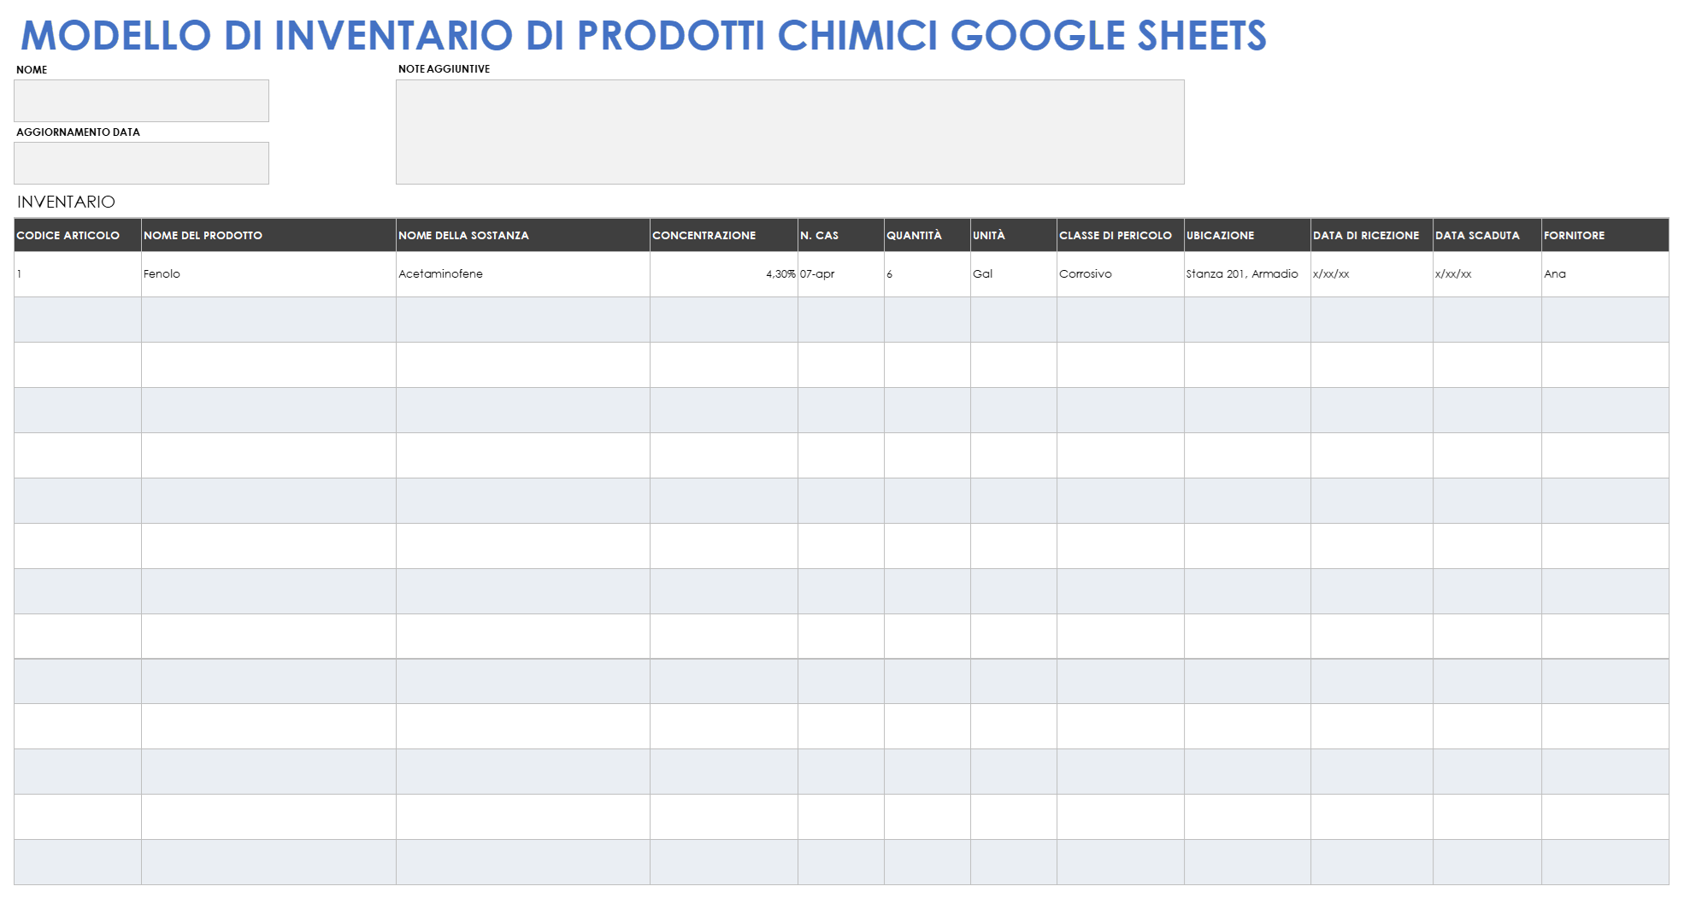Click the cell containing 'Acetaminofene'

coord(523,274)
